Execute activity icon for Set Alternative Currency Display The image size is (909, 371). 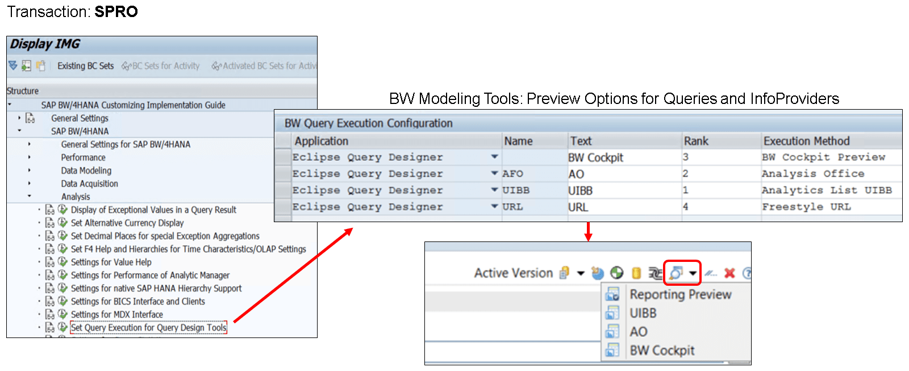[63, 223]
